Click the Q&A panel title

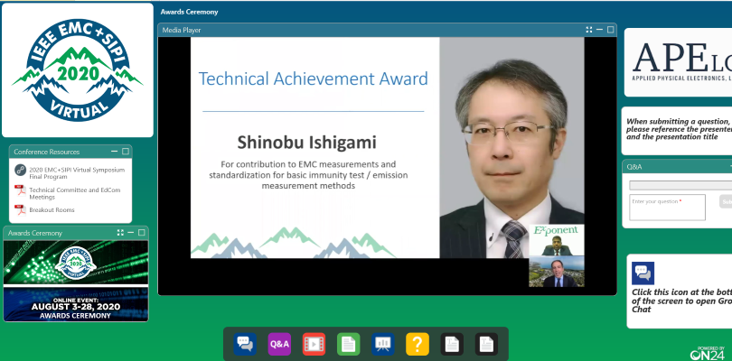pyautogui.click(x=634, y=166)
